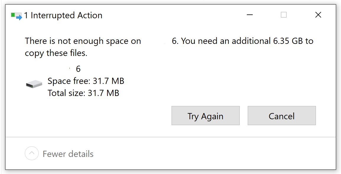Click the "1 Interrupted Action" window title
The image size is (341, 174).
point(63,16)
